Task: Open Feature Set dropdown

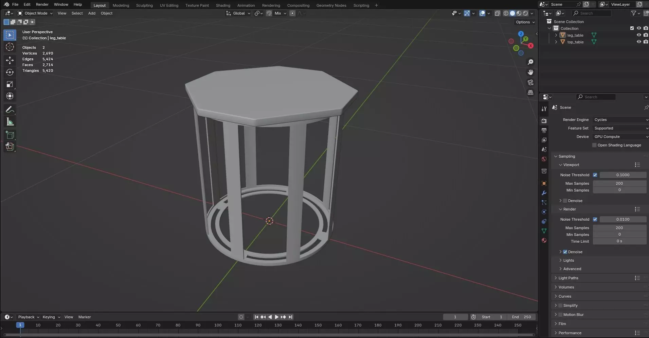Action: point(620,128)
